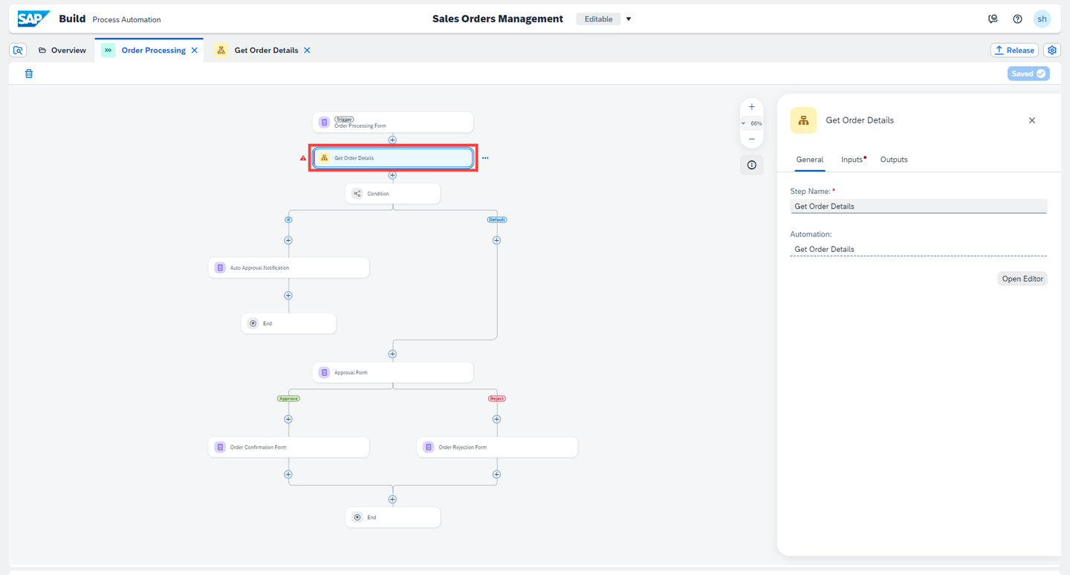The height and width of the screenshot is (575, 1070).
Task: Add step below Order Processing Form trigger
Action: coord(392,140)
